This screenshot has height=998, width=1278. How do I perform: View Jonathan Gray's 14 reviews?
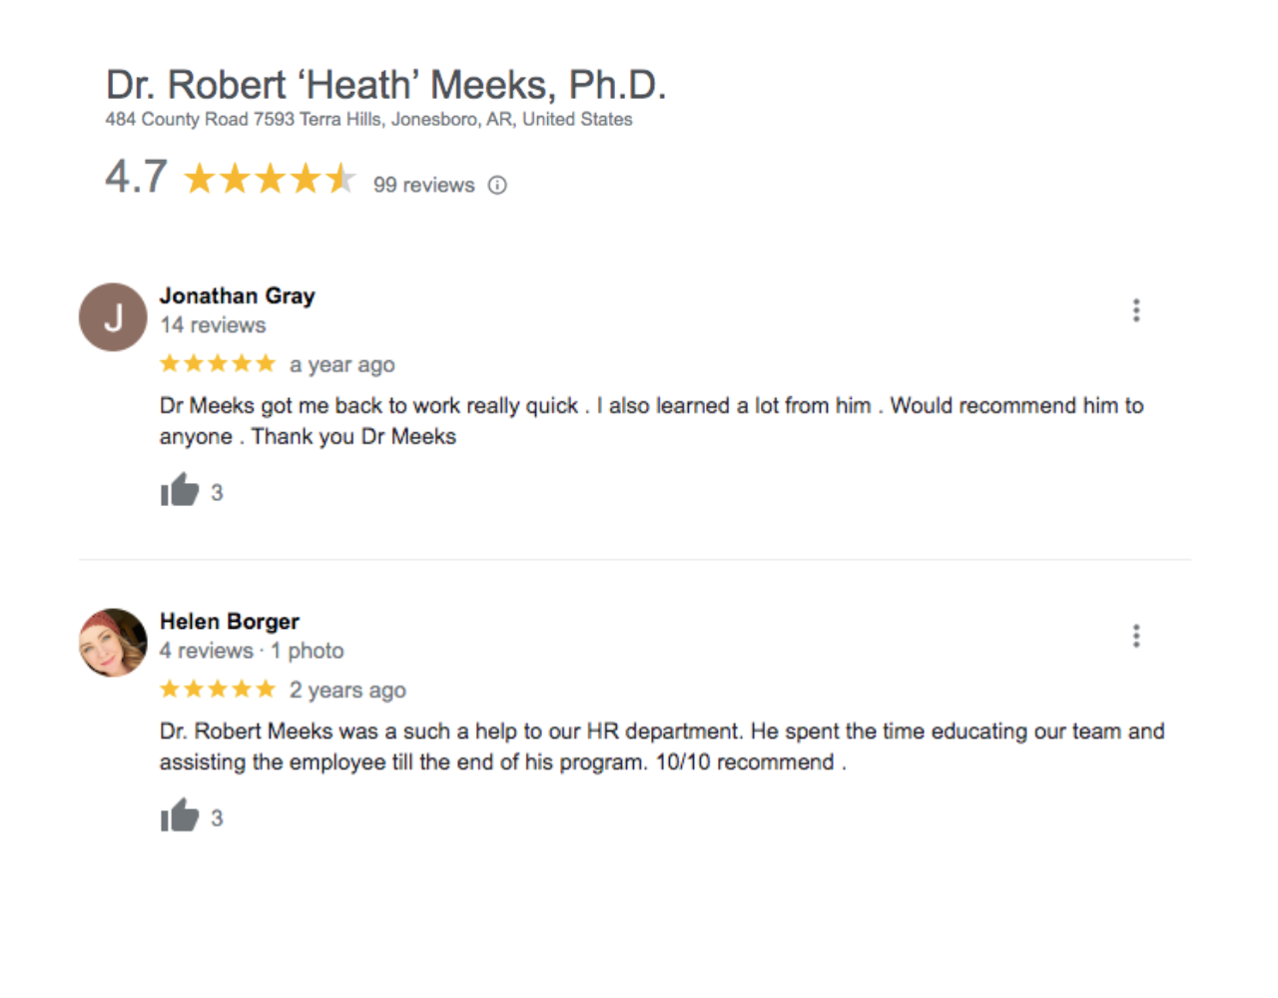pos(213,325)
